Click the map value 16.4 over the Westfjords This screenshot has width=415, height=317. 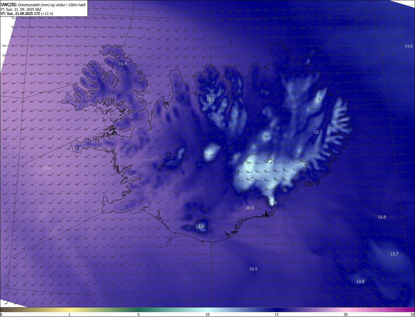pos(123,64)
